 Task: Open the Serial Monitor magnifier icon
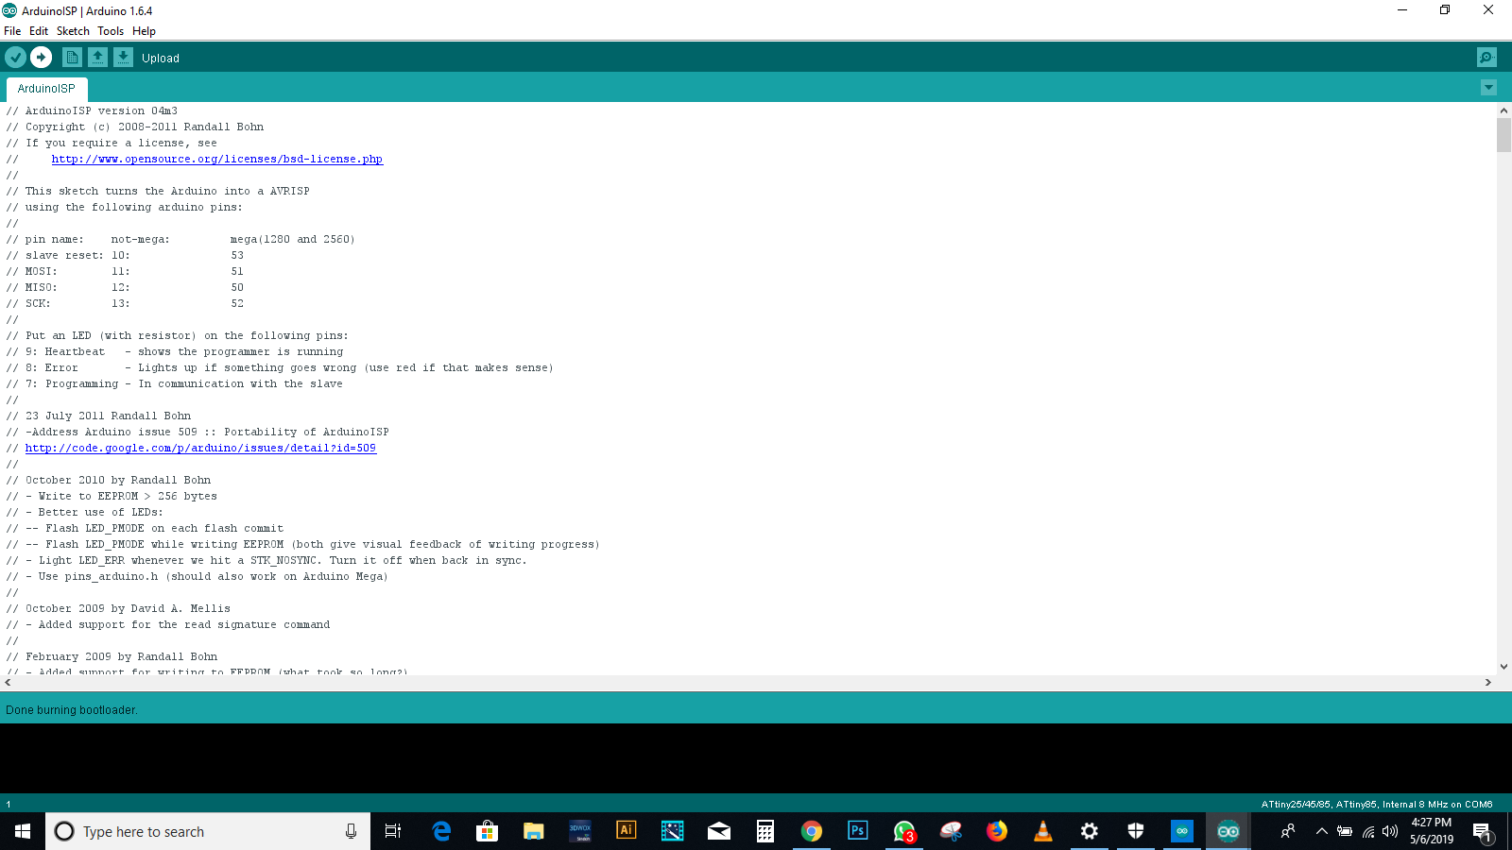pyautogui.click(x=1486, y=58)
